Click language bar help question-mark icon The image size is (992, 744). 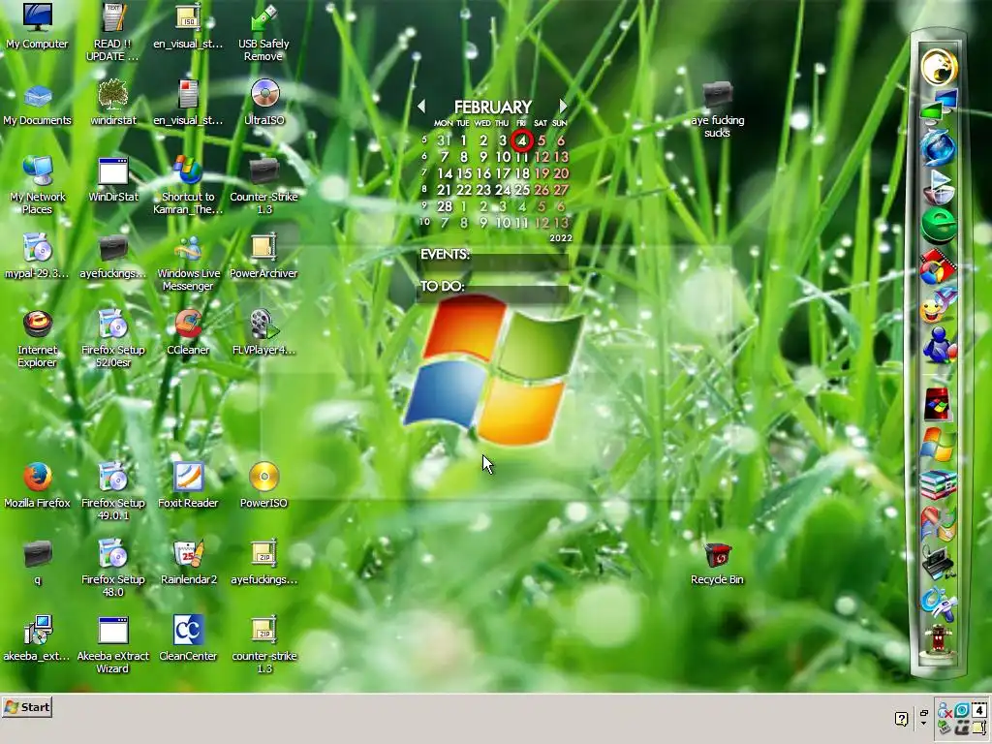coord(902,719)
